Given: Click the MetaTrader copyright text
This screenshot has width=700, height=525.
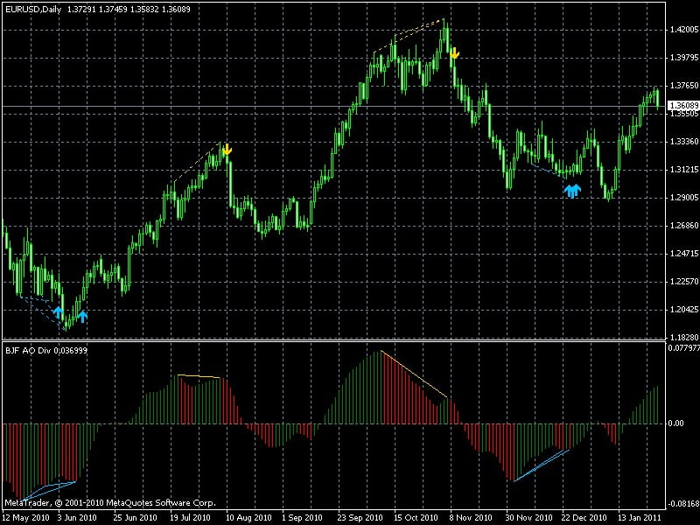Looking at the screenshot, I should pos(110,503).
